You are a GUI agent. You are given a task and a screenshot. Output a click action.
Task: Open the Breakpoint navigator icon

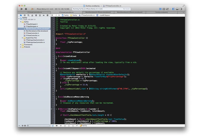coord(44,15)
